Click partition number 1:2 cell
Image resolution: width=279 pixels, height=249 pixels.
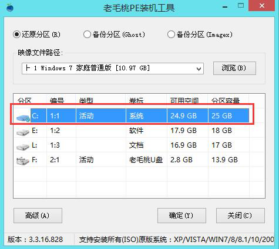tap(55, 131)
